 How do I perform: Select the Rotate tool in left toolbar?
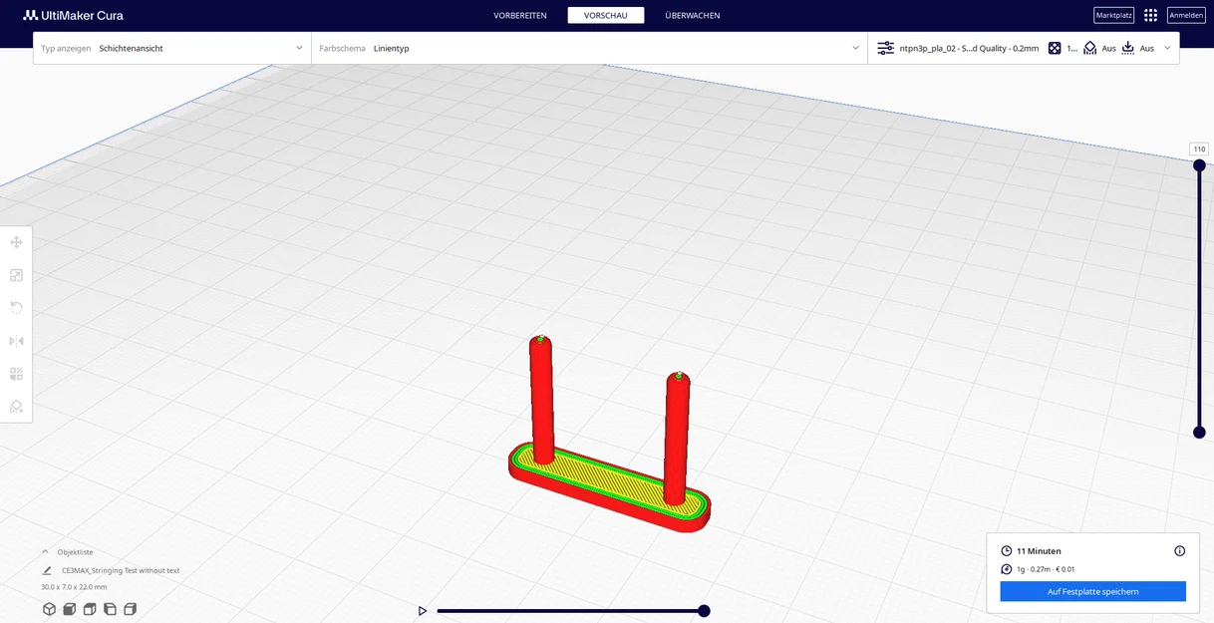pos(16,308)
